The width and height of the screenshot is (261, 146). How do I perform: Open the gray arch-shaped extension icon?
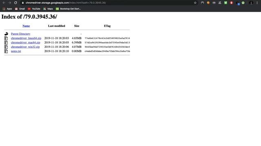[202, 3]
